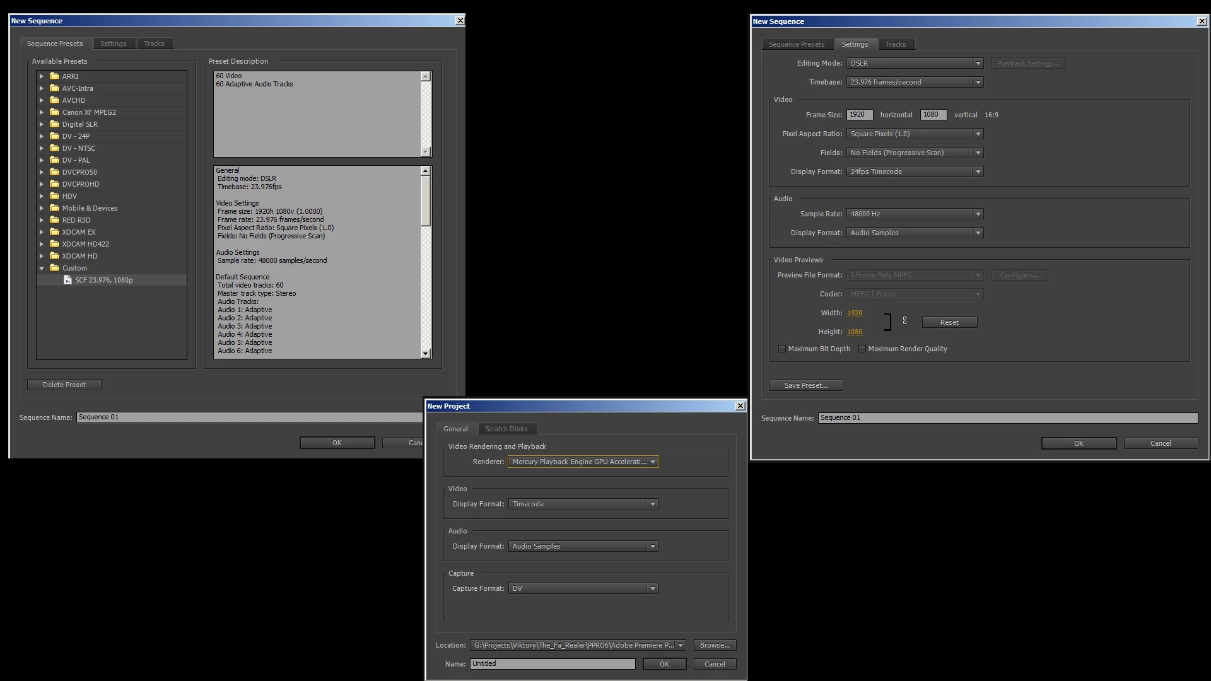Expand the AVCHD folder arrow
The height and width of the screenshot is (681, 1211).
click(42, 100)
